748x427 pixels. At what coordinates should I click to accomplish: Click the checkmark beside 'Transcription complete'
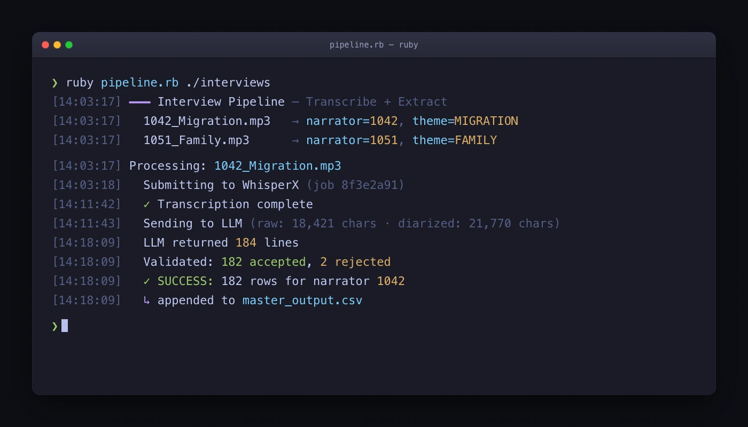tap(147, 204)
